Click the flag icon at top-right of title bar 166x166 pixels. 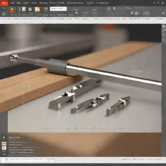tap(154, 3)
